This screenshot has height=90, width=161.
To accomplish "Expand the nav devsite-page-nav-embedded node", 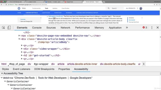I will point(19,35).
